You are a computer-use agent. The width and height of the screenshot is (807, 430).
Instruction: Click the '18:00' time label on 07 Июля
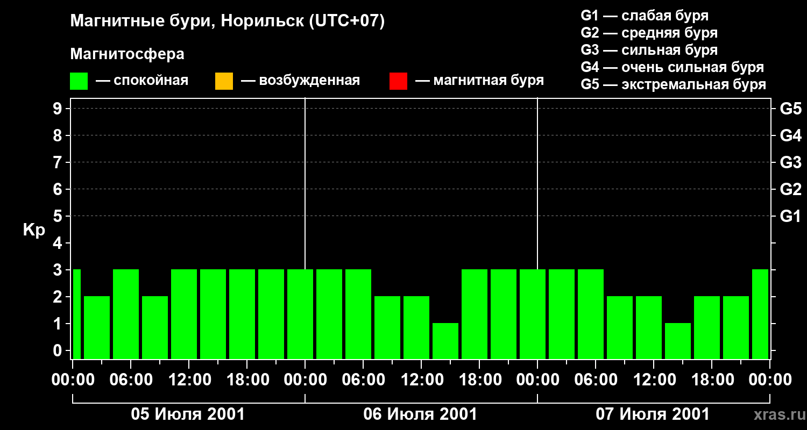tap(712, 380)
